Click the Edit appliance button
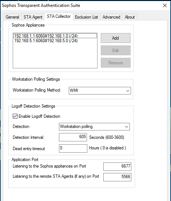 116,51
